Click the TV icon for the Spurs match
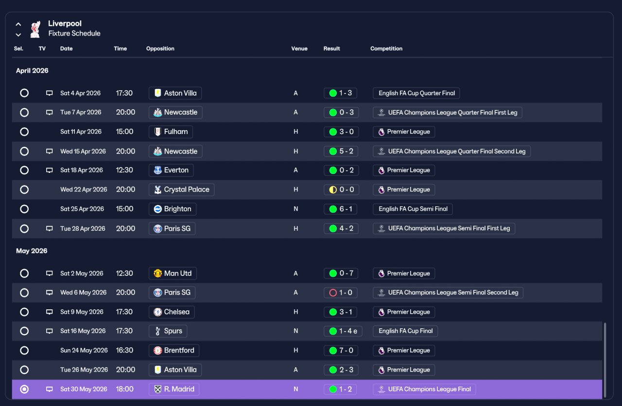The height and width of the screenshot is (406, 622). tap(49, 331)
